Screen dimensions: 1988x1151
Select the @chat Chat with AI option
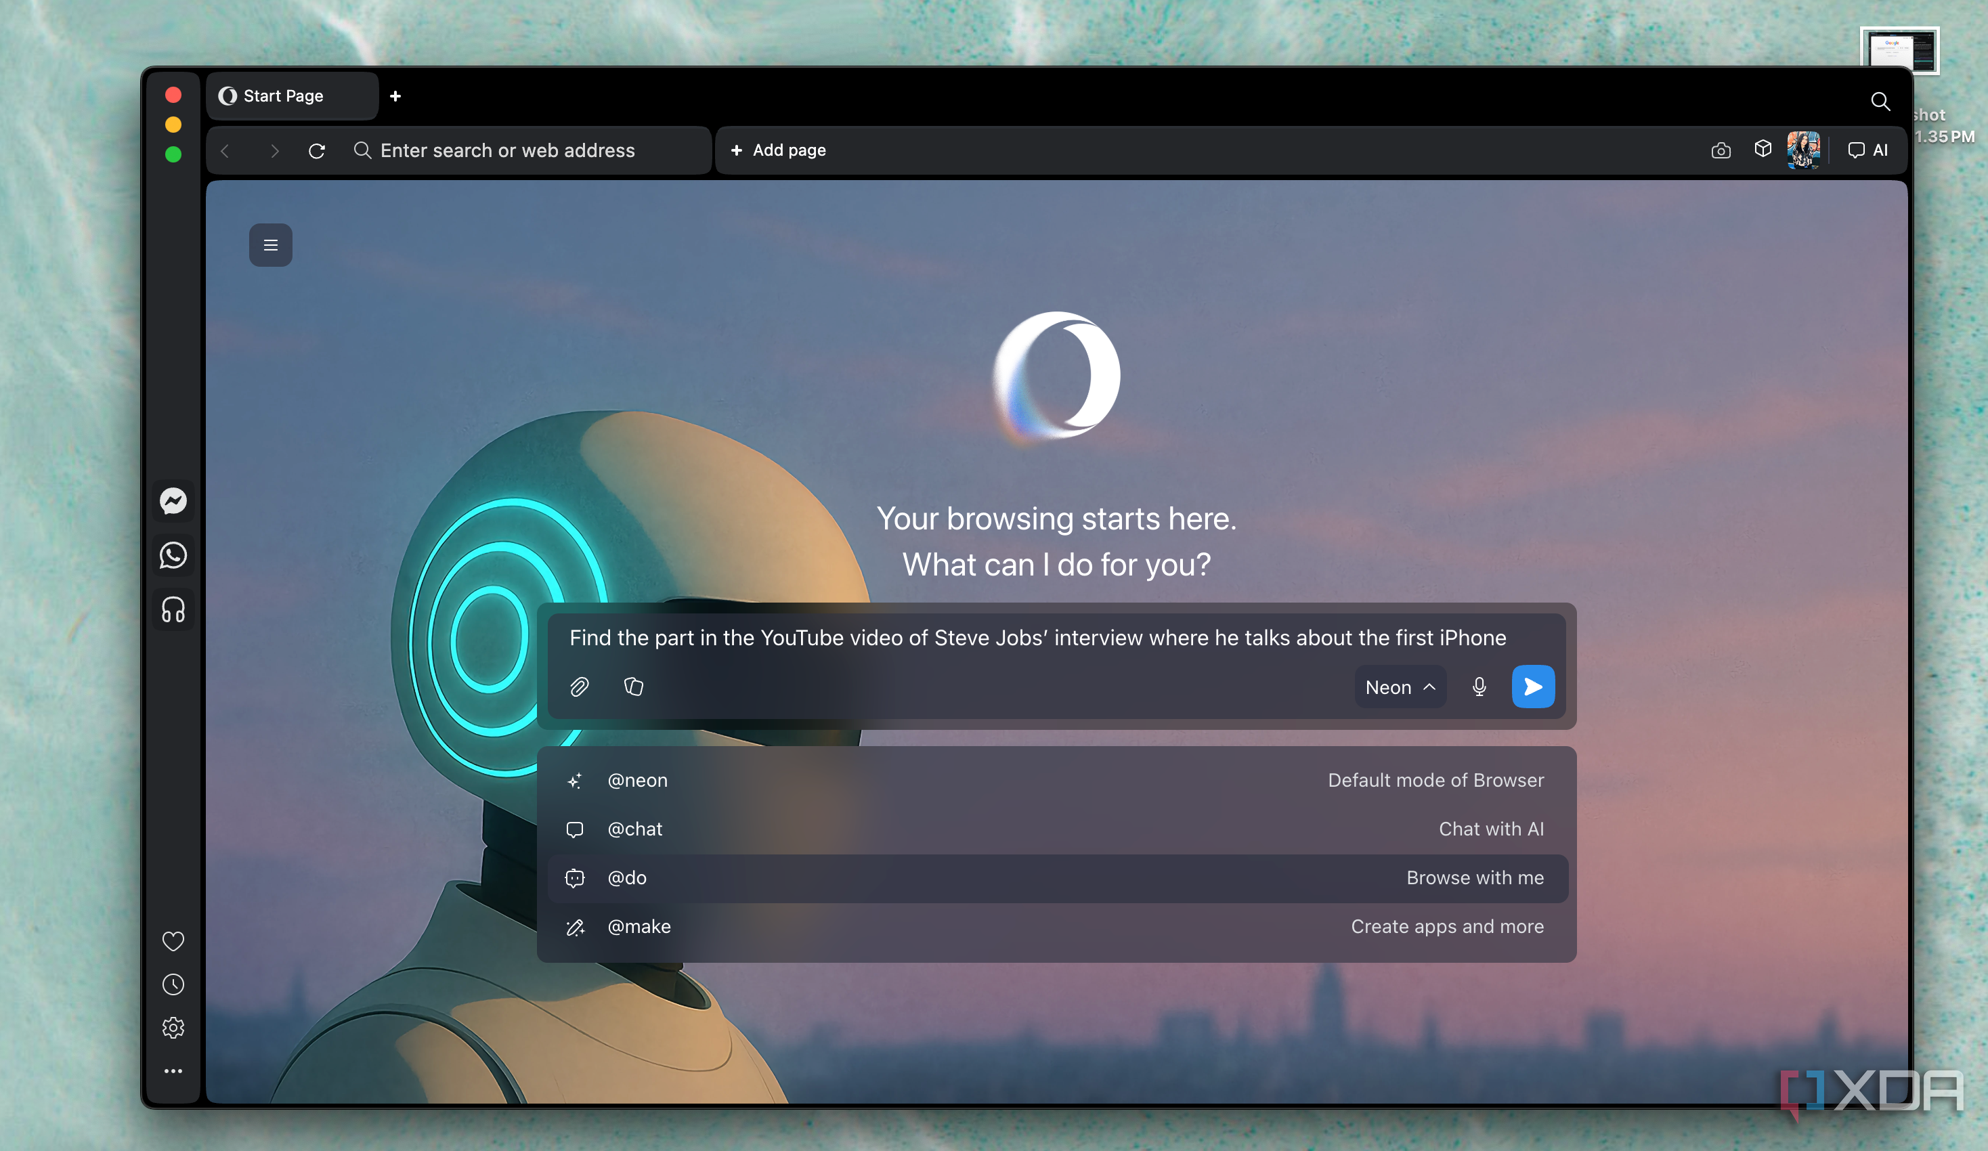[1057, 829]
